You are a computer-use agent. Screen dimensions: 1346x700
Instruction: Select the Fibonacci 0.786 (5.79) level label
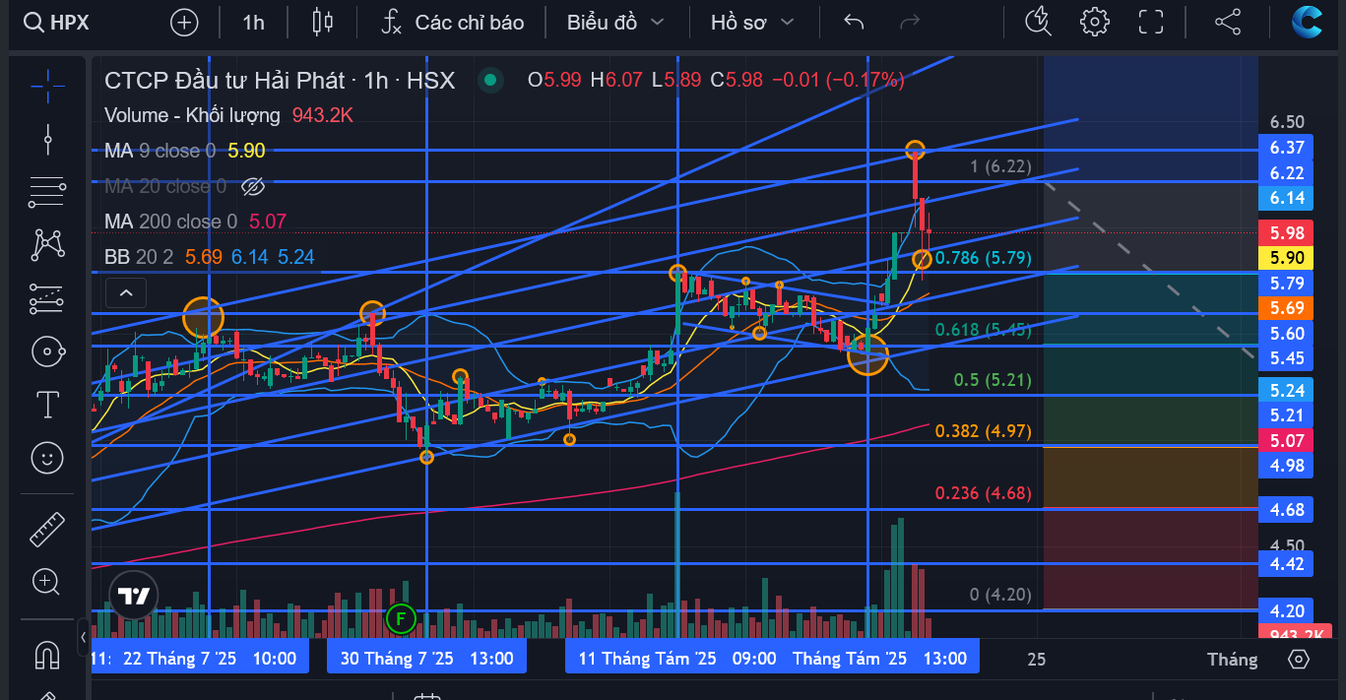click(x=984, y=258)
